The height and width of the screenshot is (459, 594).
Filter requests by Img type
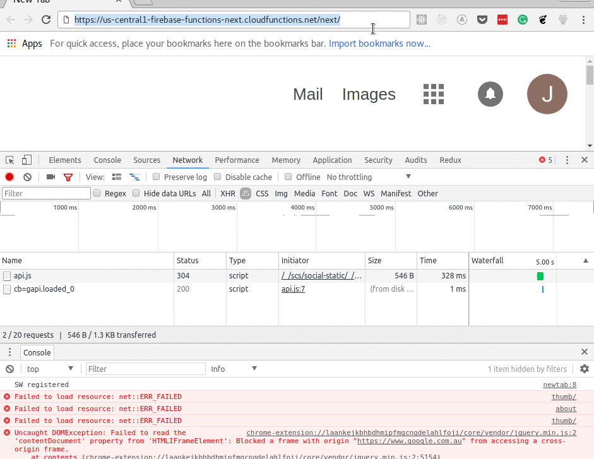(281, 194)
